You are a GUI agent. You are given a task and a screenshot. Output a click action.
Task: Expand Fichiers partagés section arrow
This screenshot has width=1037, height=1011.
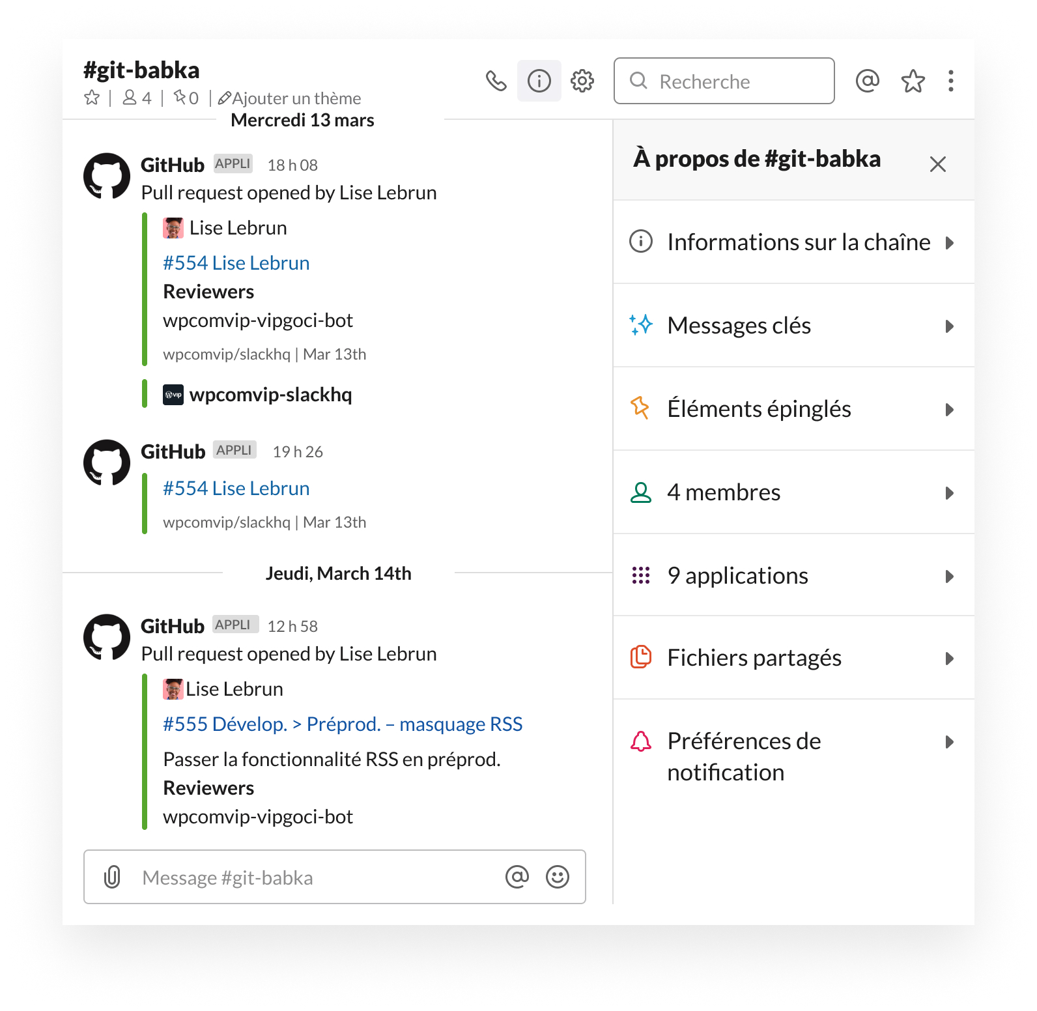click(x=950, y=659)
